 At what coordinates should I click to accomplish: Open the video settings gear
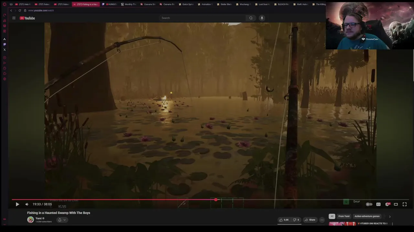(387, 204)
